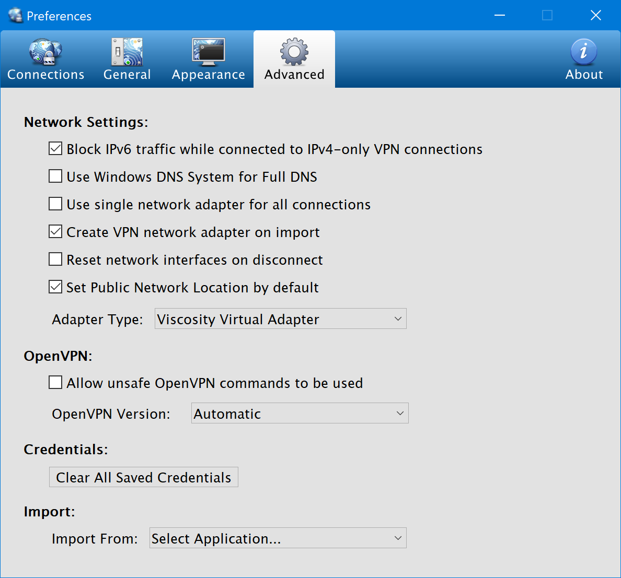This screenshot has height=578, width=621.
Task: Check Allow unsafe OpenVPN commands to be used
Action: (55, 383)
